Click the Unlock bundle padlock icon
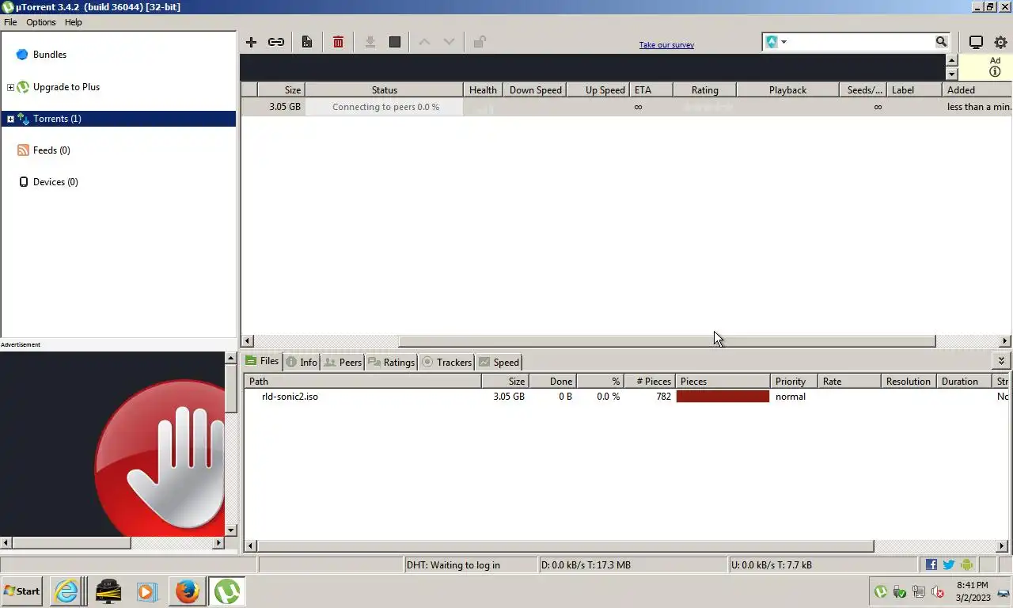The image size is (1013, 608). (480, 42)
